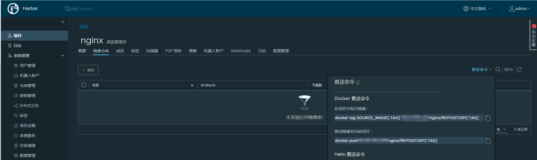
Task: Click the 项目定额 quota icon
Action: pos(16,126)
